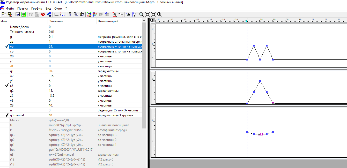Click the red stop circle icon
The height and width of the screenshot is (168, 347).
click(43, 14)
